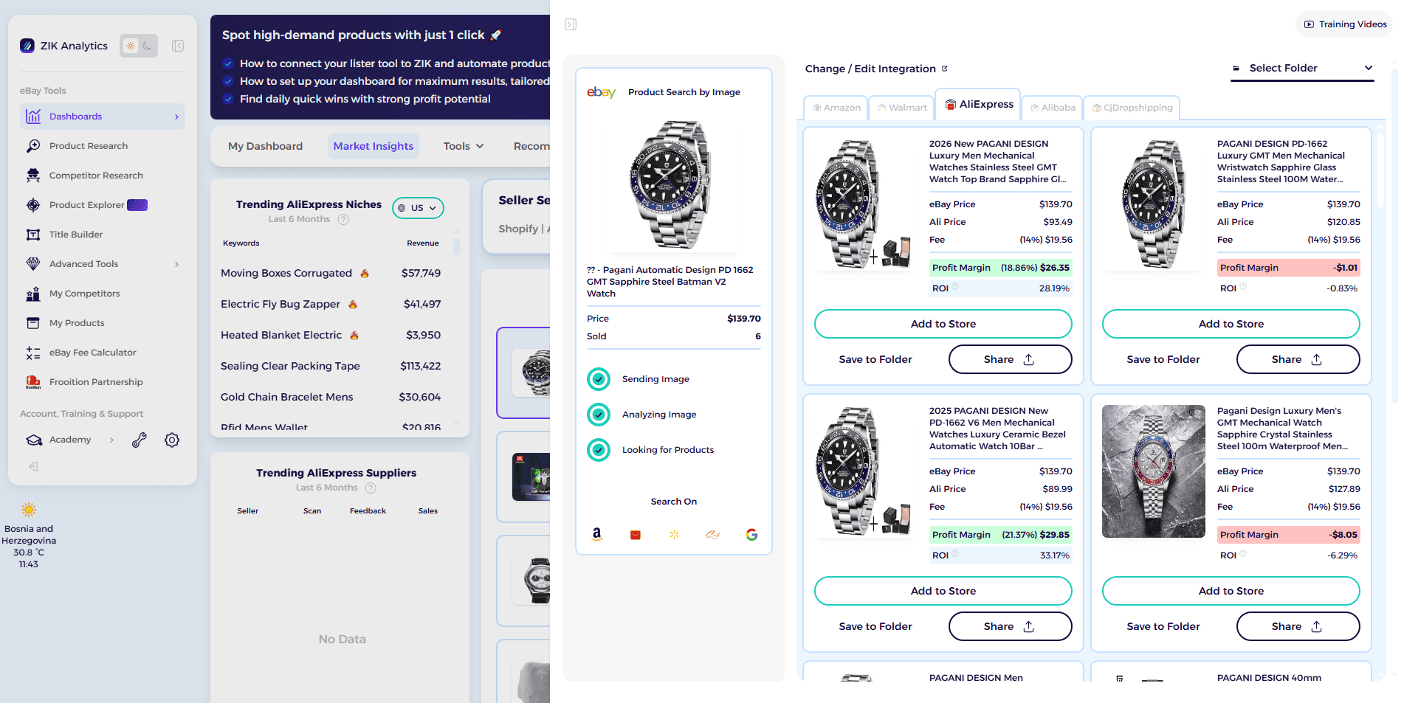Click the eBay logo in search panel
The width and height of the screenshot is (1404, 703).
tap(601, 92)
